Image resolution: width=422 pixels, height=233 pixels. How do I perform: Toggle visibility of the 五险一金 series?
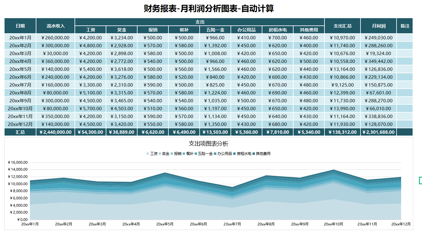(x=205, y=153)
